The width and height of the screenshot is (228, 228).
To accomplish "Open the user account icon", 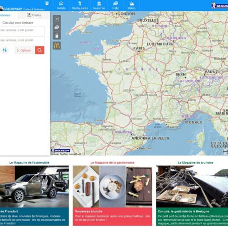I will (47, 3).
